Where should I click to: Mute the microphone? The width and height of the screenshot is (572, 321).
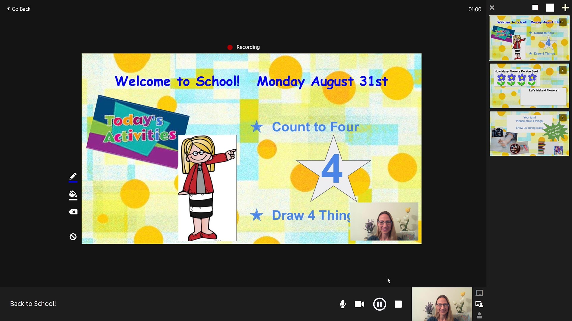[343, 304]
